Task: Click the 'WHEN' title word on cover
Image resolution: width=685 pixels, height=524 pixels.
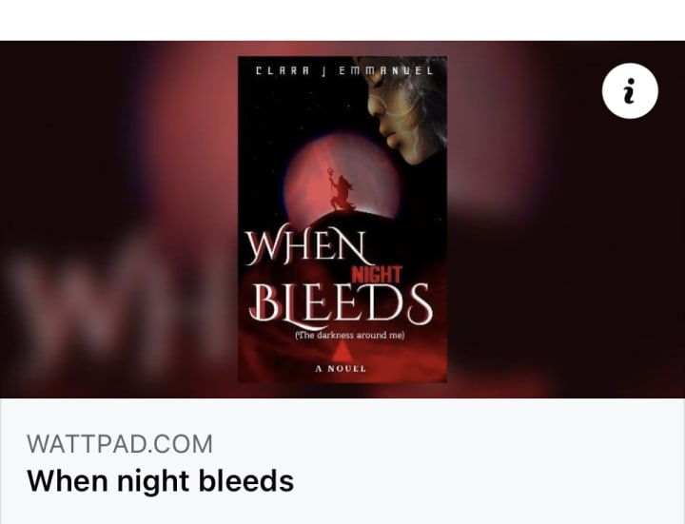Action: tap(307, 244)
